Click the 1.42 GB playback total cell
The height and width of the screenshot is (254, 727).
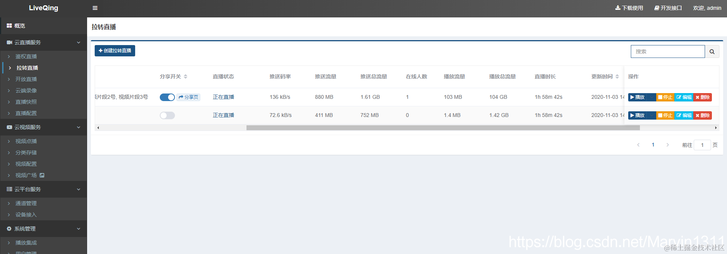click(499, 115)
